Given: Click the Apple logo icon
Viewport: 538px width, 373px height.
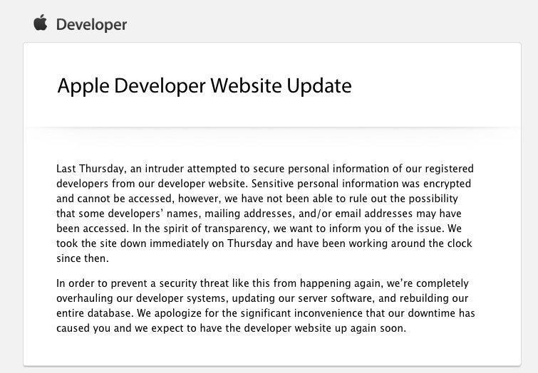Looking at the screenshot, I should [41, 23].
